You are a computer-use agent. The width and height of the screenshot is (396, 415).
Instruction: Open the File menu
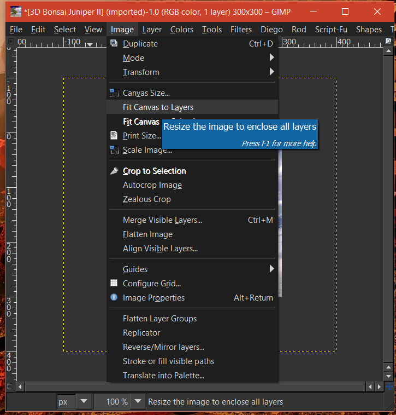click(16, 30)
